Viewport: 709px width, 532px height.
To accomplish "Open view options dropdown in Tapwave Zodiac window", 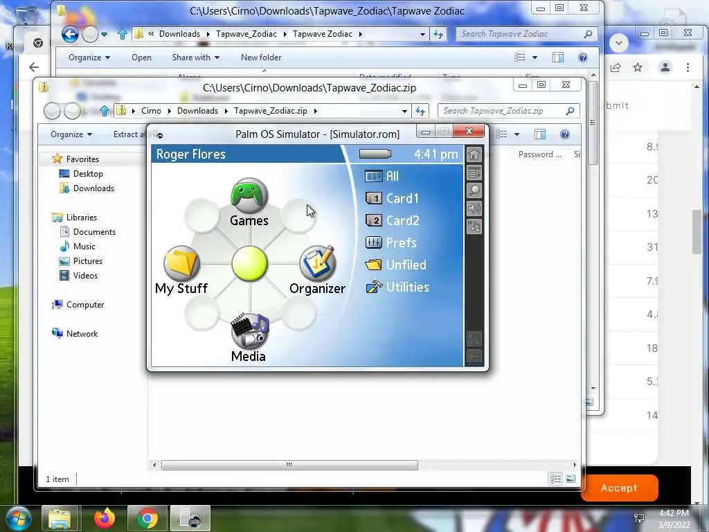I will click(x=535, y=57).
